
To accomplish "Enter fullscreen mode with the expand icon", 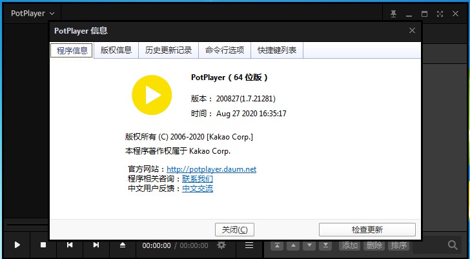I will [440, 13].
